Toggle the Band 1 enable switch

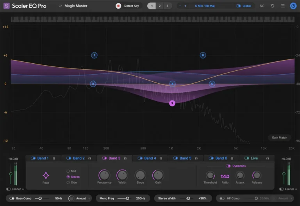pos(33,158)
